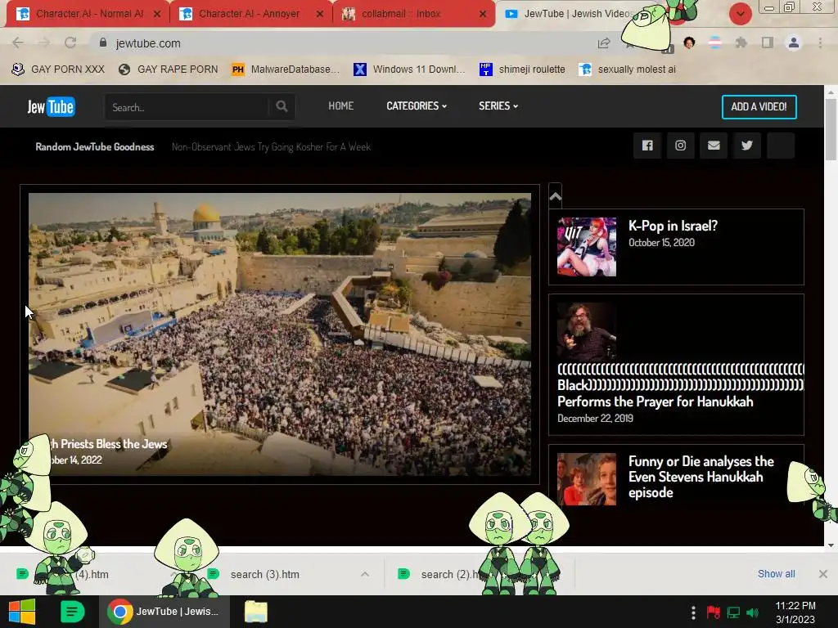Open File Explorer folder on taskbar

coord(255,612)
